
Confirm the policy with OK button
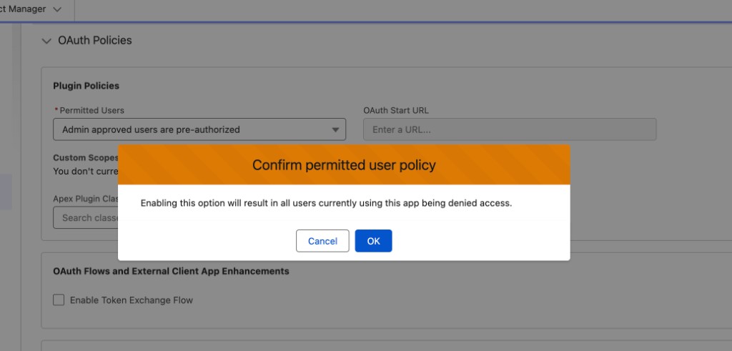click(x=373, y=241)
